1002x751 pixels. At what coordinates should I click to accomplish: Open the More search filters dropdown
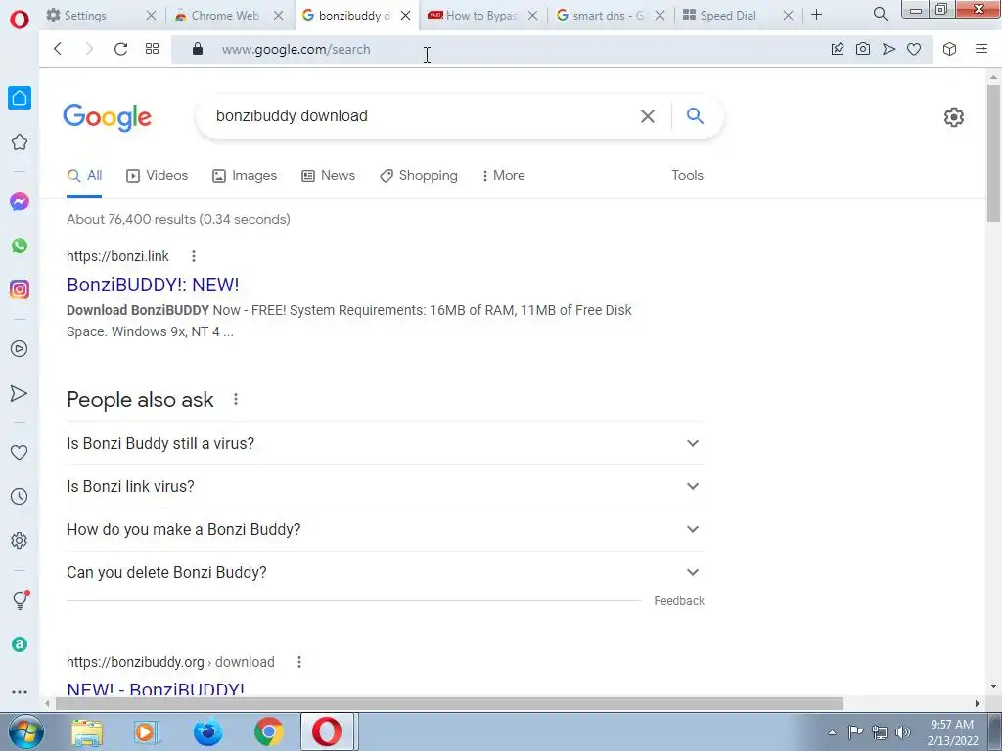pyautogui.click(x=504, y=176)
